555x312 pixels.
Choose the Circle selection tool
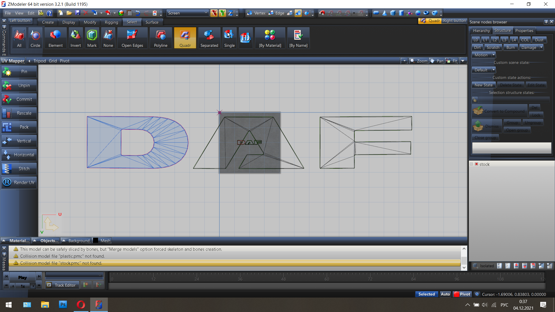click(35, 38)
